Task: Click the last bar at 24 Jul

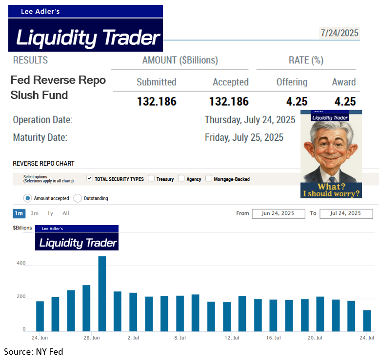Action: pos(367,321)
